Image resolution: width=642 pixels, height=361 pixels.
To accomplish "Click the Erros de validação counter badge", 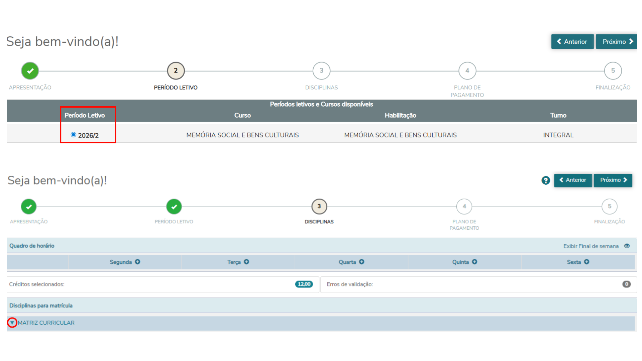I will point(626,284).
